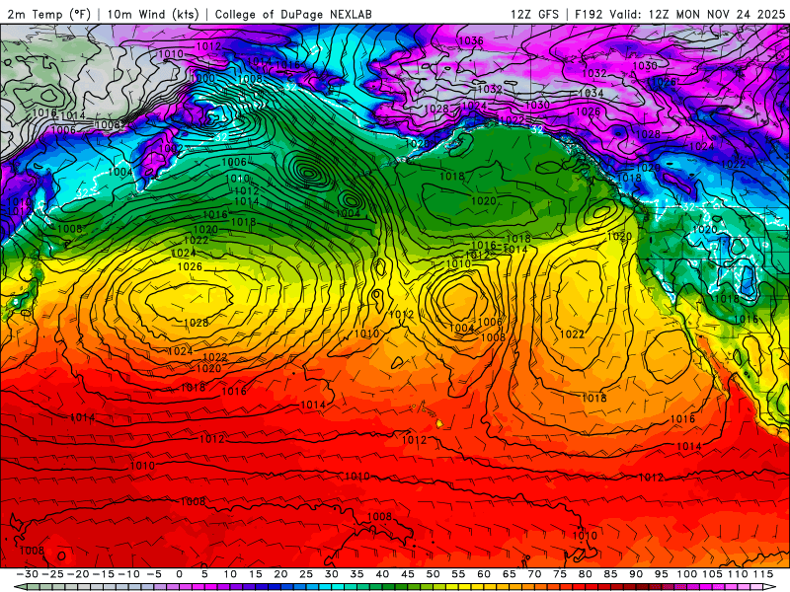Viewport: 790px width, 592px height.
Task: Click 15 on the temperature scale
Action: (256, 574)
